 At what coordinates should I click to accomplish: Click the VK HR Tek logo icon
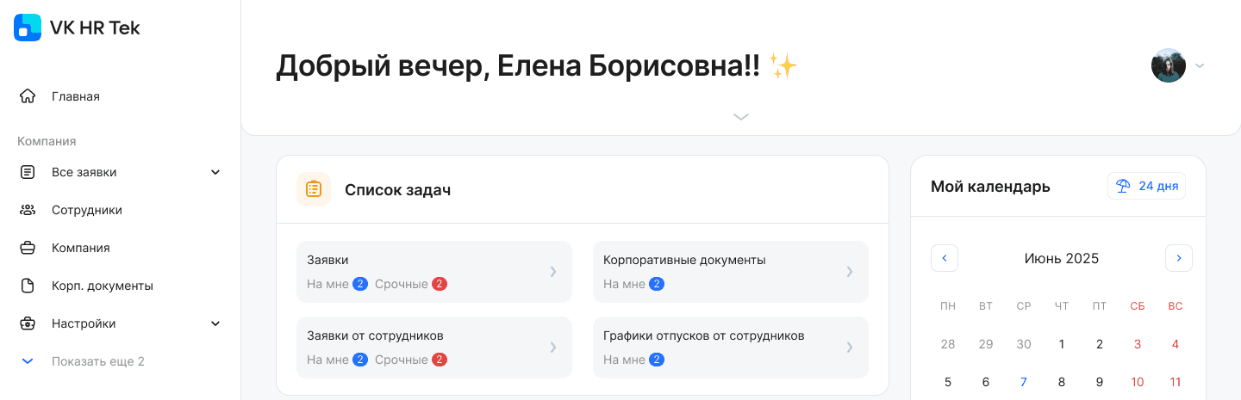(28, 28)
